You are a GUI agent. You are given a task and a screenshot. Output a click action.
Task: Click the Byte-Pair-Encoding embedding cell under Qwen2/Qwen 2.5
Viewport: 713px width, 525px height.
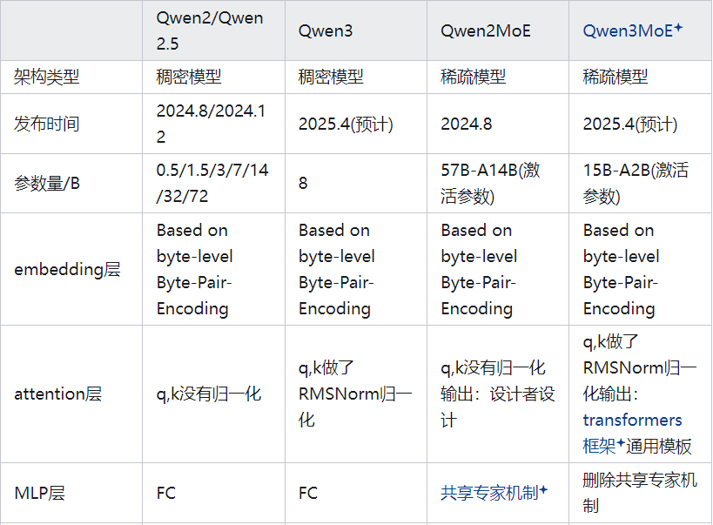tap(213, 269)
